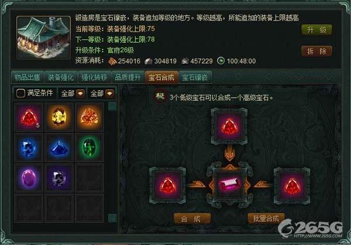This screenshot has width=351, height=245.
Task: Switch to the 宝石镶嵌 tab
Action: (195, 77)
